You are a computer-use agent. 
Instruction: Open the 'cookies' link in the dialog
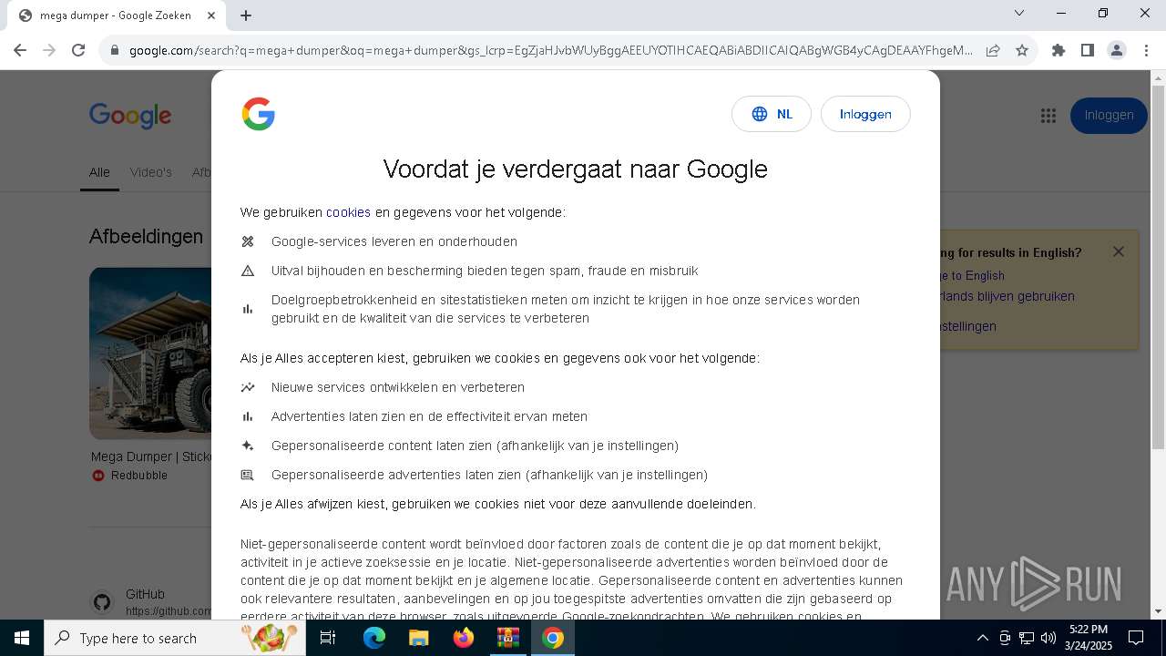pos(348,212)
